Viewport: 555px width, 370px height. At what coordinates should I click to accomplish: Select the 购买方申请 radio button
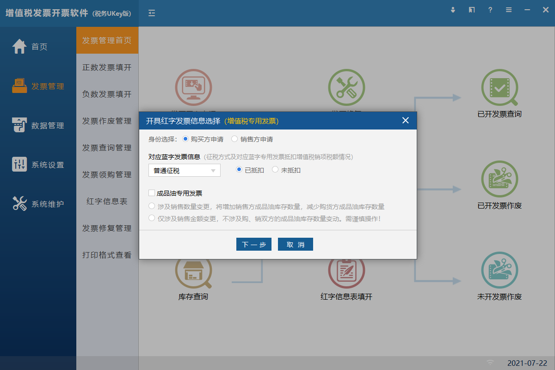tap(185, 139)
